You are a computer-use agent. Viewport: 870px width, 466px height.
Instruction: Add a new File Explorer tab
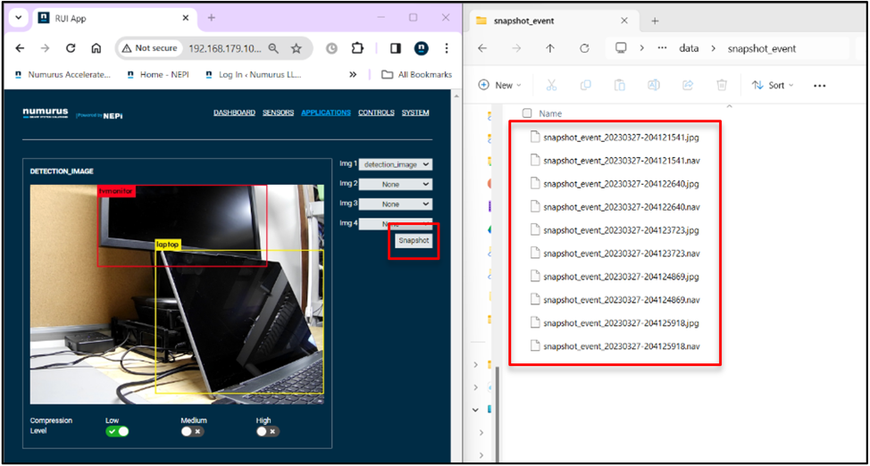[x=655, y=21]
